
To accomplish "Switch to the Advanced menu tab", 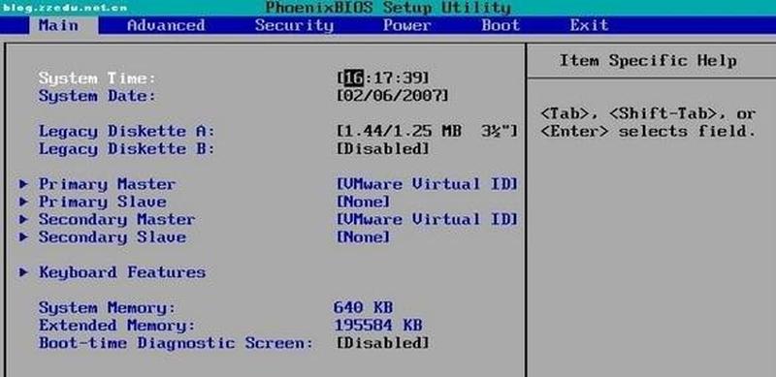I will [166, 25].
